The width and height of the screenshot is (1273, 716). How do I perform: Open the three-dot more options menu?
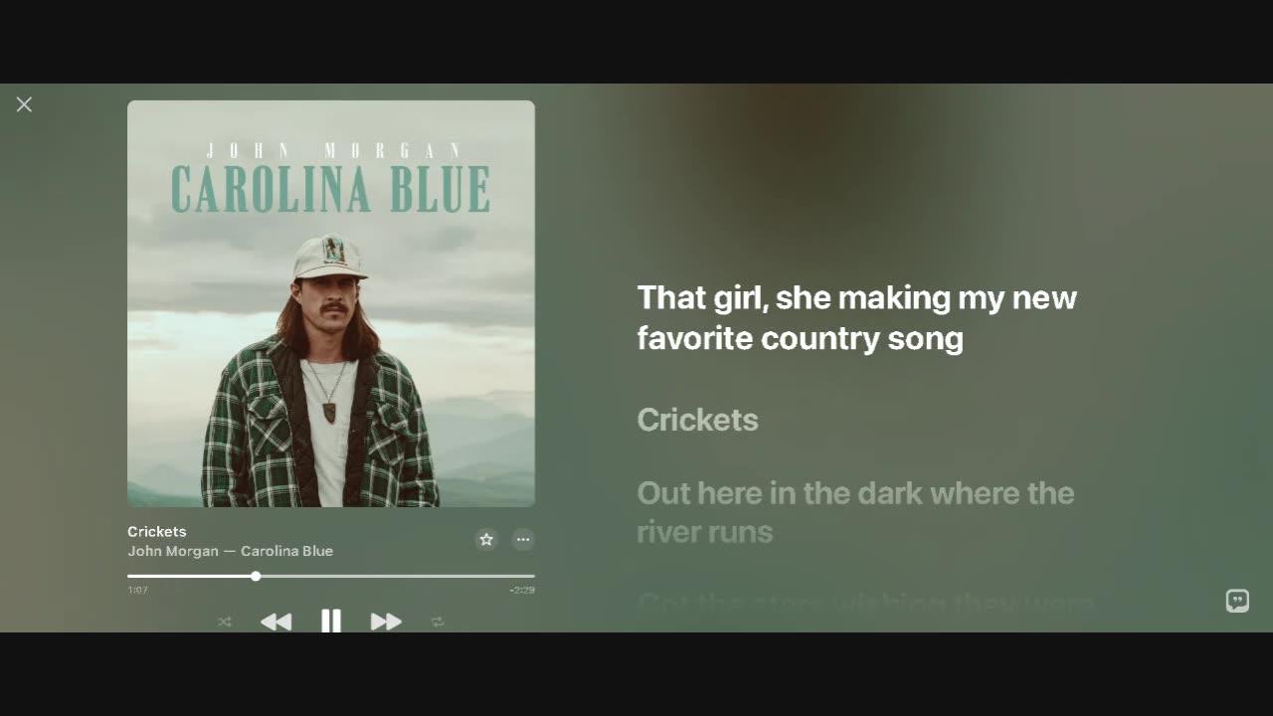(523, 539)
